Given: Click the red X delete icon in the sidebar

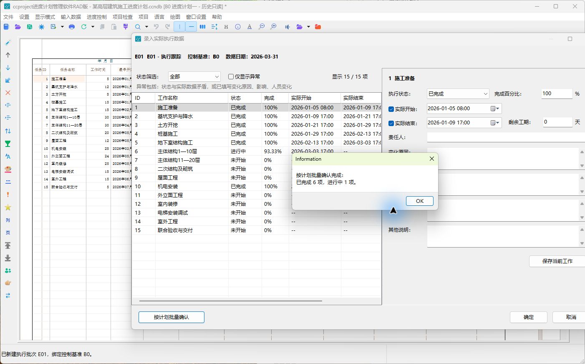Looking at the screenshot, I should click(8, 93).
